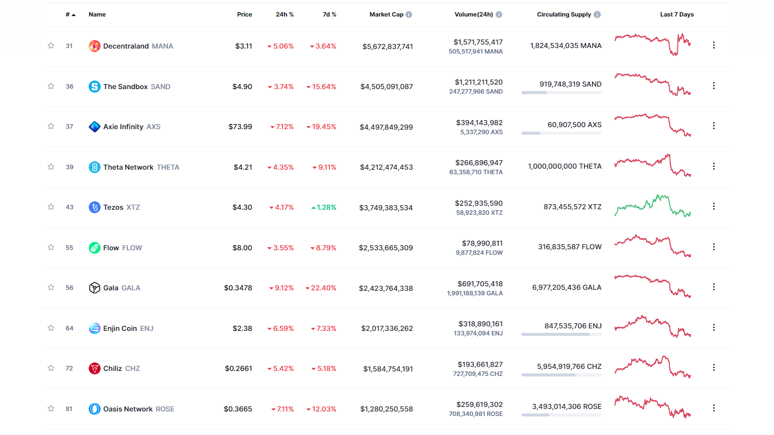Show Chiliz row actions menu
Viewport: 774px width, 435px height.
(714, 367)
